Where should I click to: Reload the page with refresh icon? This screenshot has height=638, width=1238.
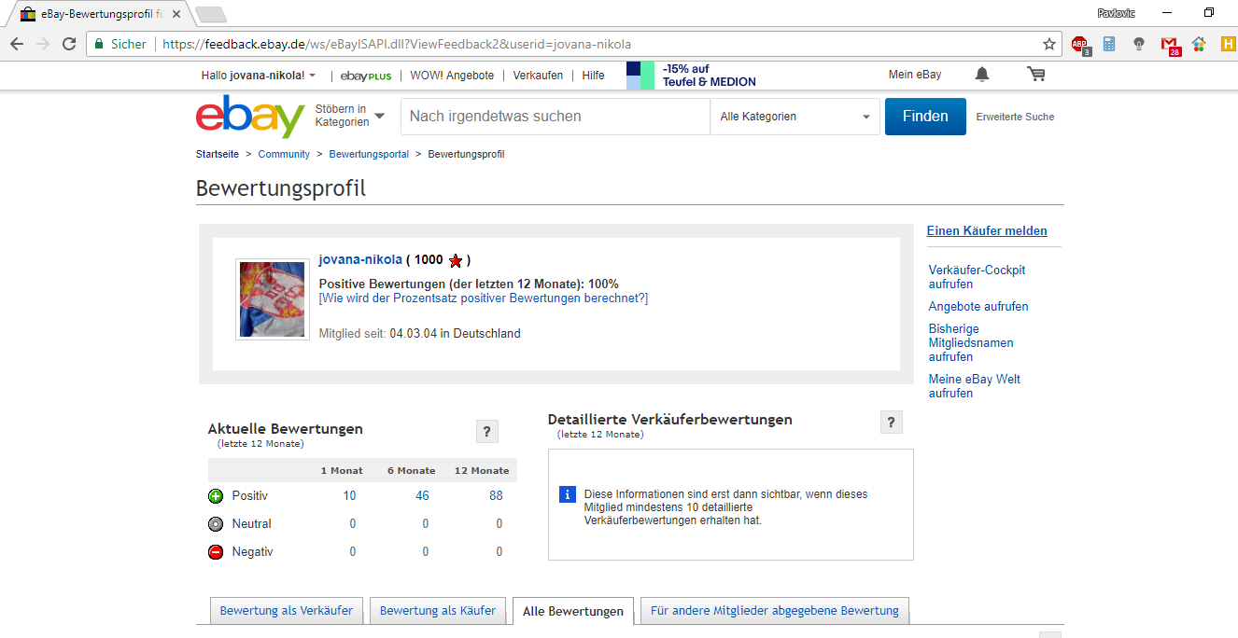(69, 44)
